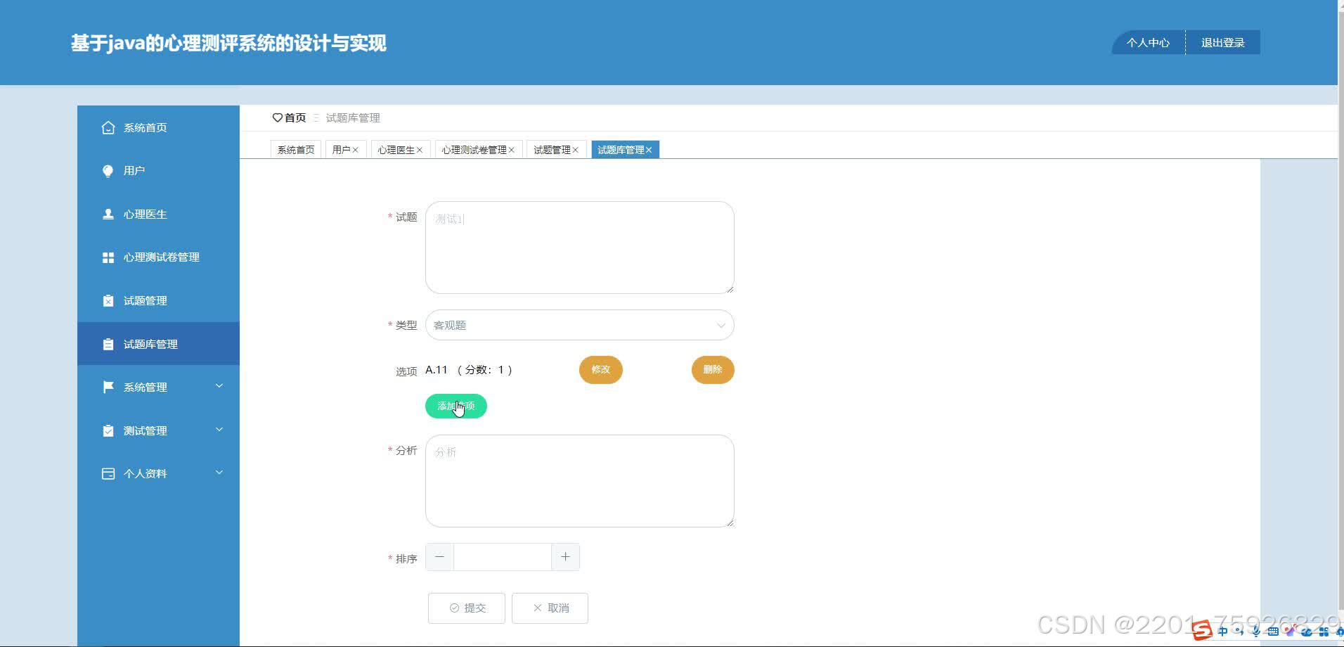
Task: Close the 心理测试卷管理 tab with its X
Action: tap(511, 150)
